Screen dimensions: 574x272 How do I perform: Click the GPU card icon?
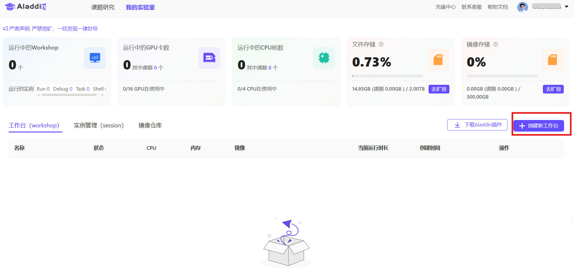click(x=209, y=58)
